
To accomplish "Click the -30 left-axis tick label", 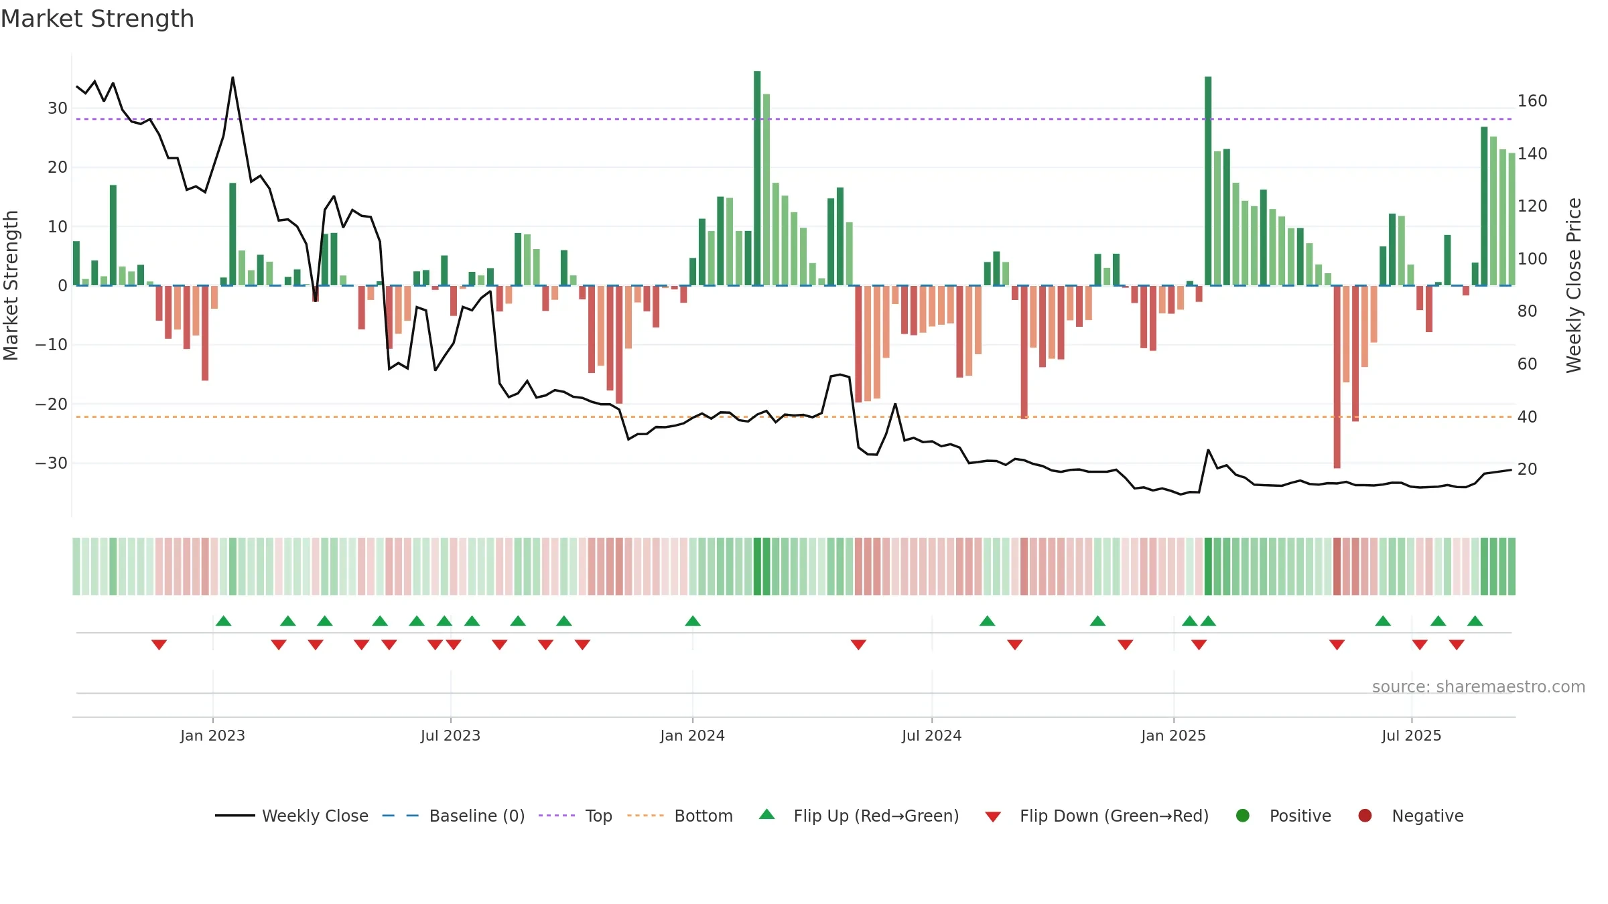I will (x=51, y=463).
